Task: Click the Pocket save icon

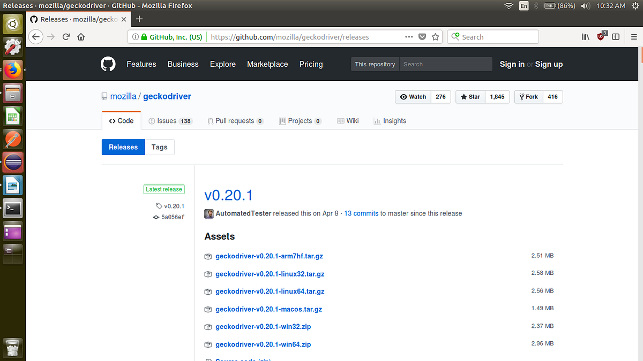Action: pyautogui.click(x=422, y=37)
